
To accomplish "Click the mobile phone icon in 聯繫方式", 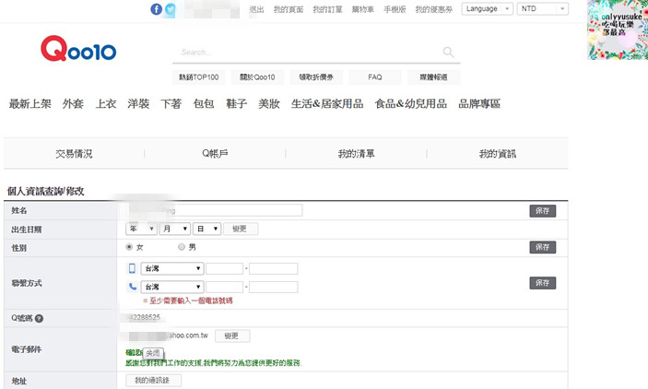I will (132, 268).
